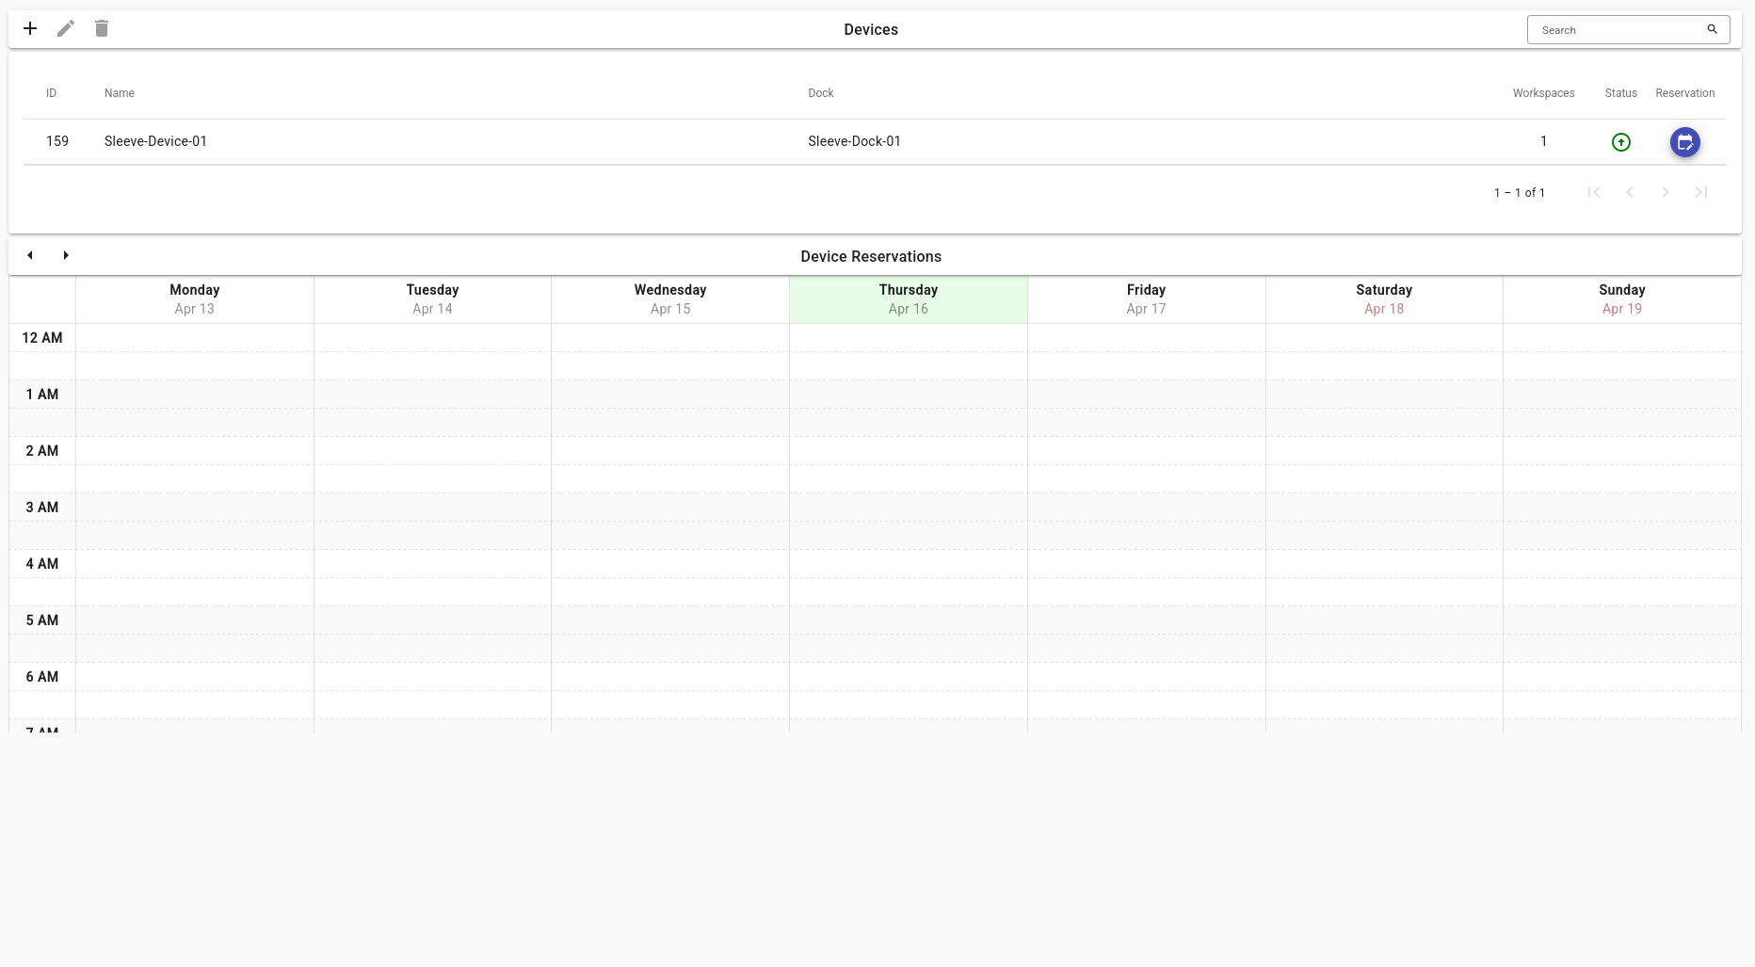Click Monday 2 AM reservation slot
The height and width of the screenshot is (967, 1755).
click(195, 451)
